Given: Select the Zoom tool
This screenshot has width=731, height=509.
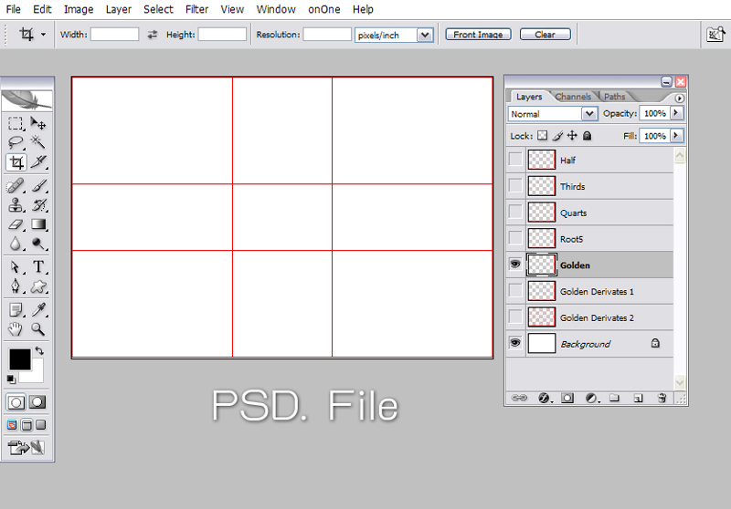Looking at the screenshot, I should pyautogui.click(x=38, y=329).
